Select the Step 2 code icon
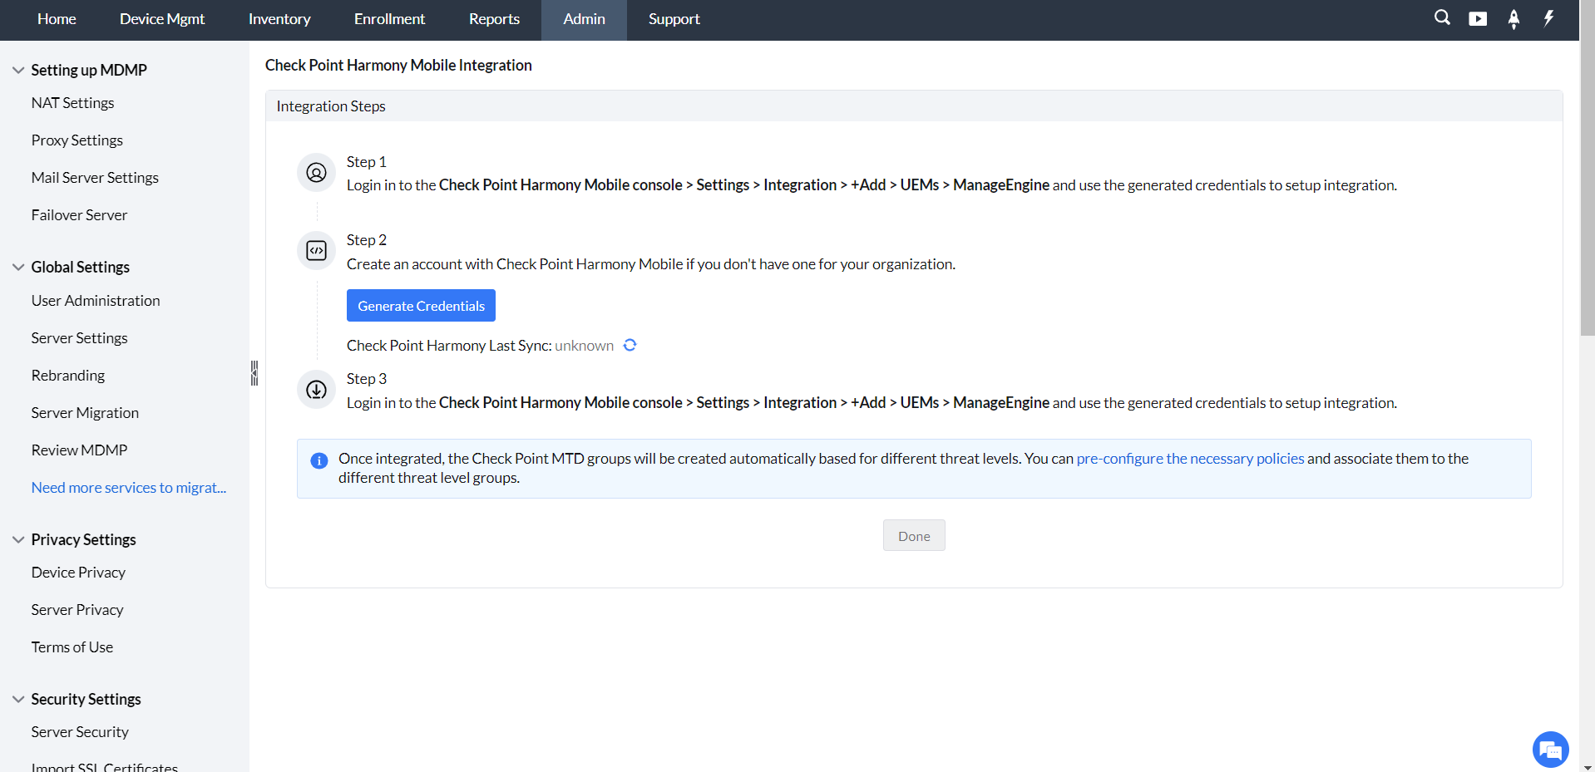The width and height of the screenshot is (1595, 772). (315, 249)
